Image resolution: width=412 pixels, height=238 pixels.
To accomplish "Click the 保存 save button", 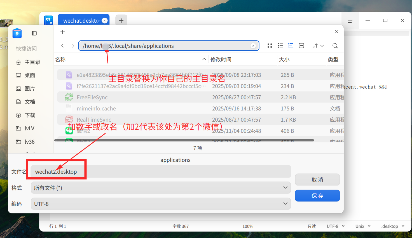I will pyautogui.click(x=317, y=195).
